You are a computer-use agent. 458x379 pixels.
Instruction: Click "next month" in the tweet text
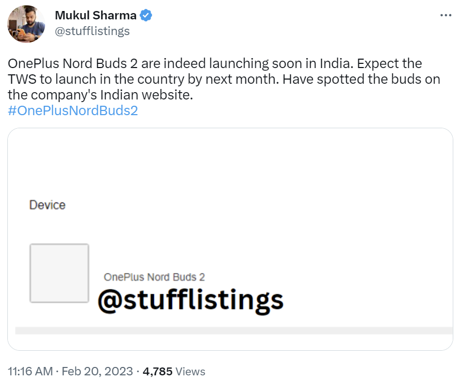coord(235,80)
